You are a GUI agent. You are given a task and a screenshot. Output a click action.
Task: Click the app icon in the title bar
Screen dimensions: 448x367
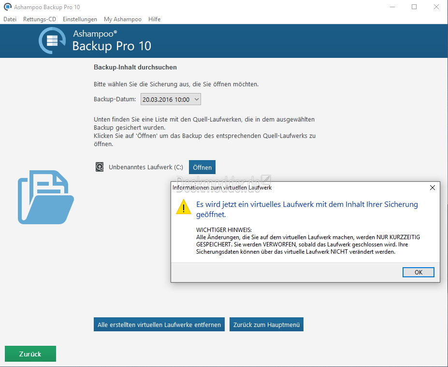8,7
